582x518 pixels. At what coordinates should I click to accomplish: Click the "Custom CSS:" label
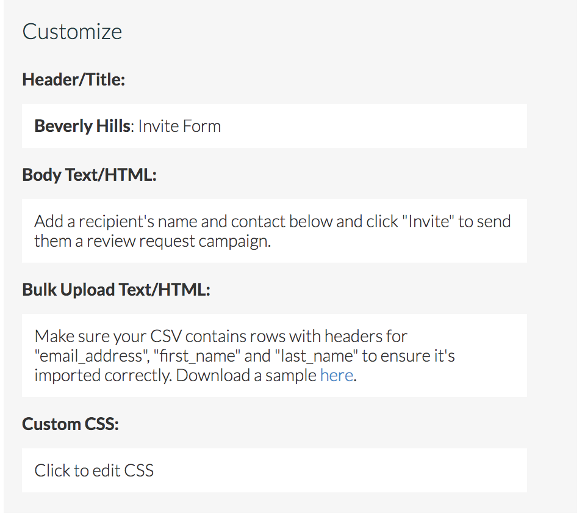click(70, 424)
